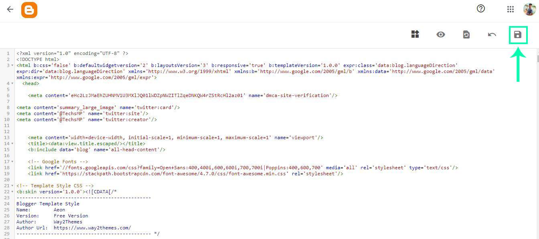Fold the Google Fonts comment on line 17
The image size is (539, 239).
12,162
